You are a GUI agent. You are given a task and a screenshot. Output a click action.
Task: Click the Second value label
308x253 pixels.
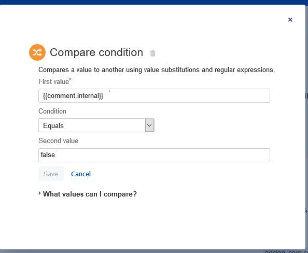tap(59, 140)
